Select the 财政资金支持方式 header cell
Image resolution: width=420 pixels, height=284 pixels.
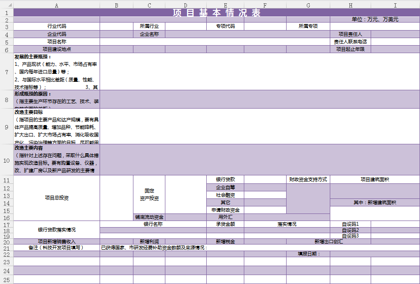tap(308, 180)
